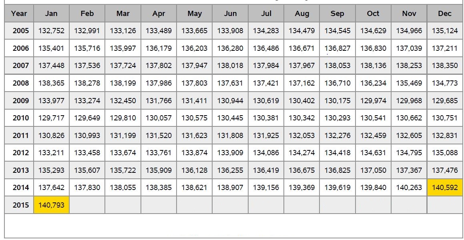464x240 pixels.
Task: Select the August 2006 value 136,671
Action: (x=301, y=48)
